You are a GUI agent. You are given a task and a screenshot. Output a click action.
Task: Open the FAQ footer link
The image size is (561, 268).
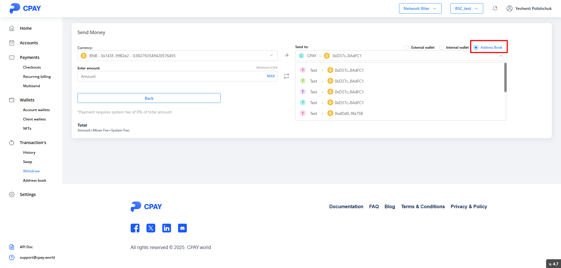coord(374,206)
